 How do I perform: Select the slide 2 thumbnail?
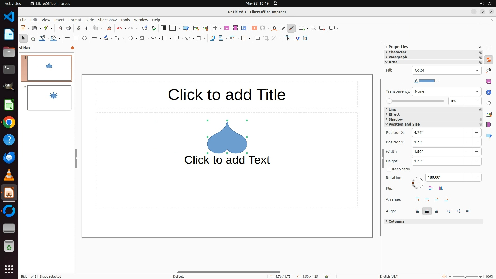tap(49, 98)
